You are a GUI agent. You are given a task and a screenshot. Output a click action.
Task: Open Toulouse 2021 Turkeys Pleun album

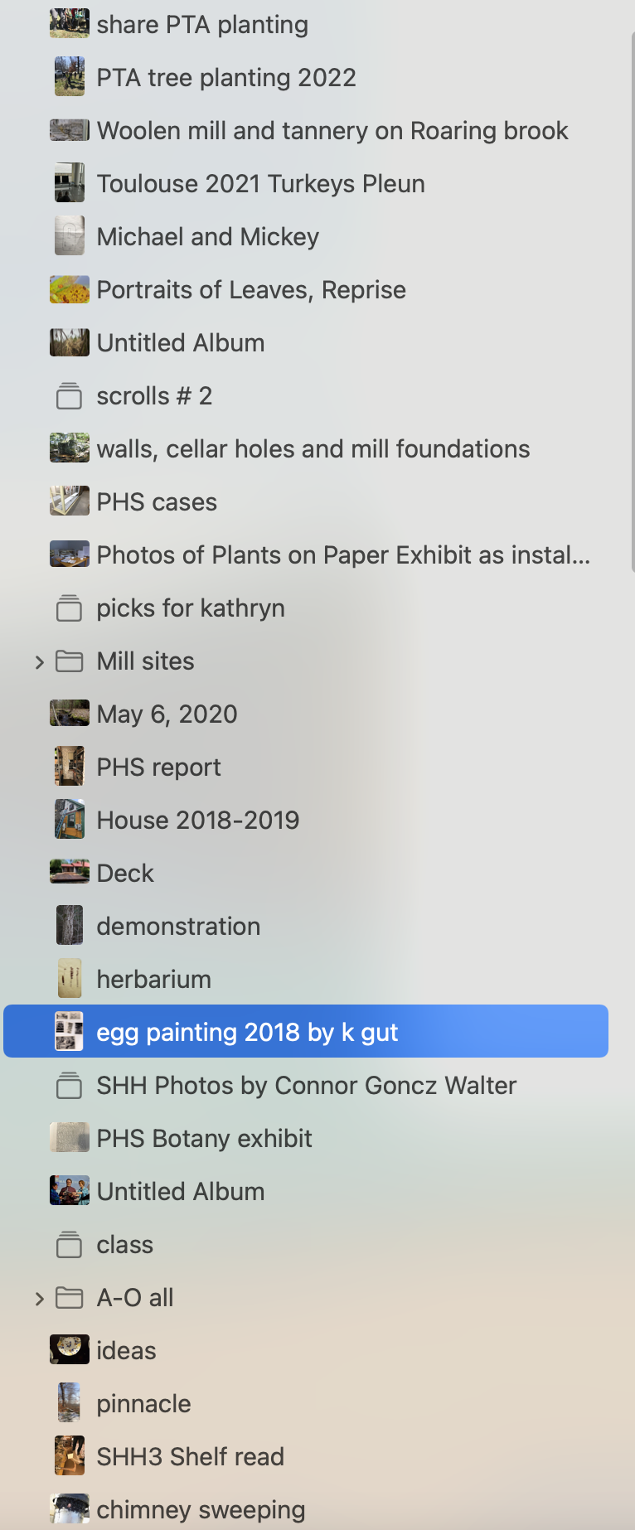tap(260, 184)
